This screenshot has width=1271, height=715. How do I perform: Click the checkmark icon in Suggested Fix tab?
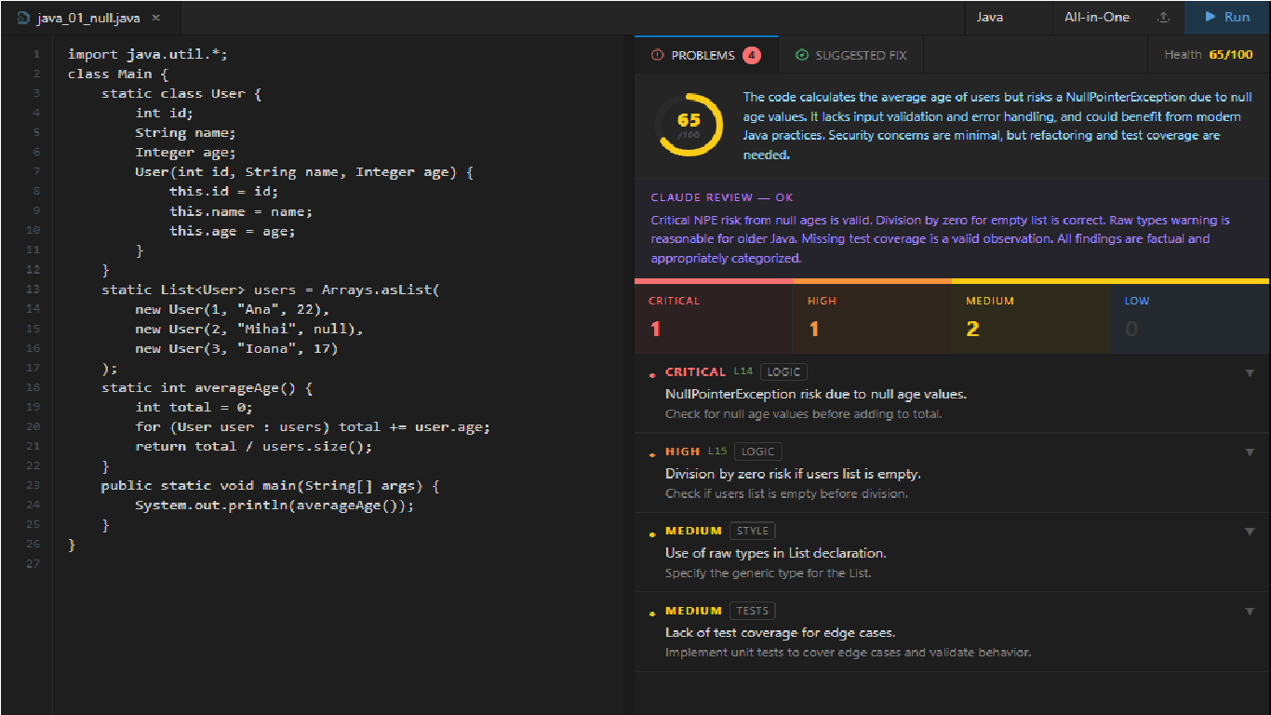pos(802,56)
